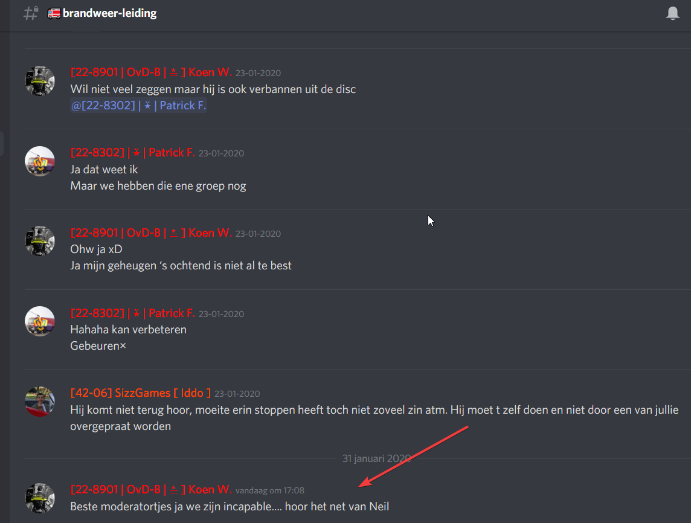Open Koen W.'s avatar on latest message

40,498
